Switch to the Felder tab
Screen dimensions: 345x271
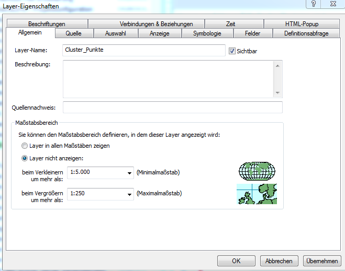(253, 33)
